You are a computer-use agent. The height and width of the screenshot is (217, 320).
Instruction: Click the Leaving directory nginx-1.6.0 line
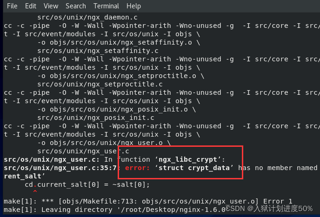tap(114, 210)
